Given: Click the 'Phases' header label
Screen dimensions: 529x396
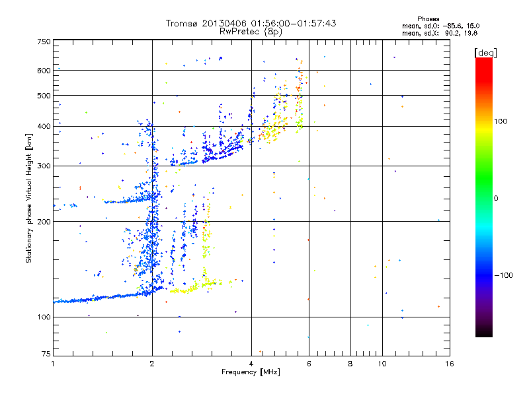Looking at the screenshot, I should pos(428,19).
